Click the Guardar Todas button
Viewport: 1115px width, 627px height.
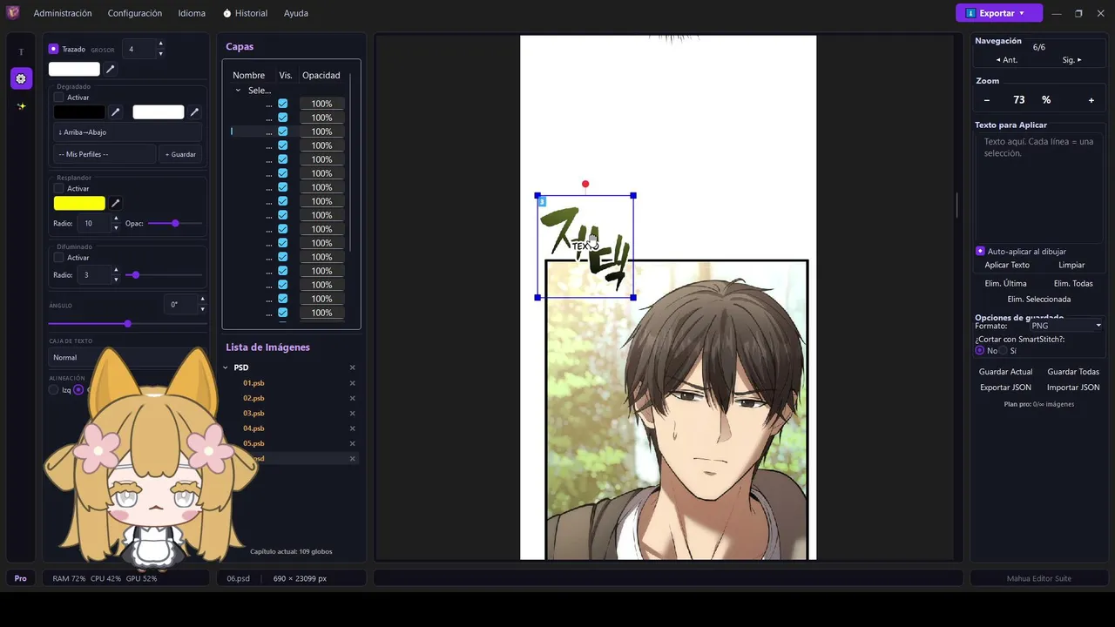(1073, 372)
